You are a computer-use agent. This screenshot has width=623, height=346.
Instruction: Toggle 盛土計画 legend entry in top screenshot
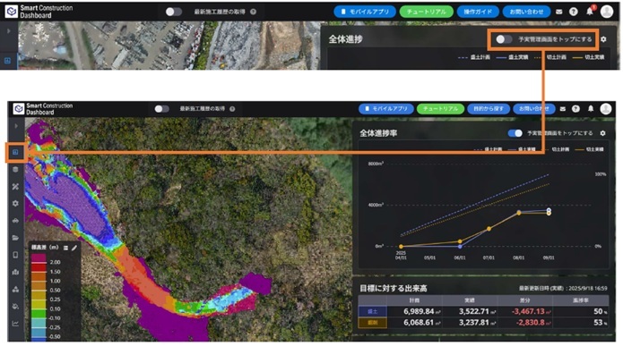pos(474,57)
